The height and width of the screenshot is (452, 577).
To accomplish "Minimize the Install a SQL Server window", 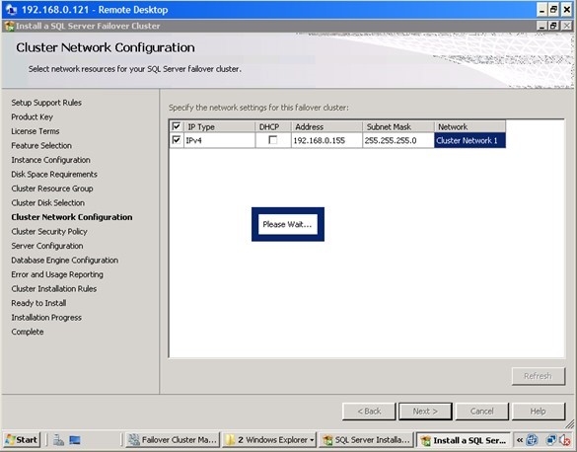I will (x=541, y=26).
